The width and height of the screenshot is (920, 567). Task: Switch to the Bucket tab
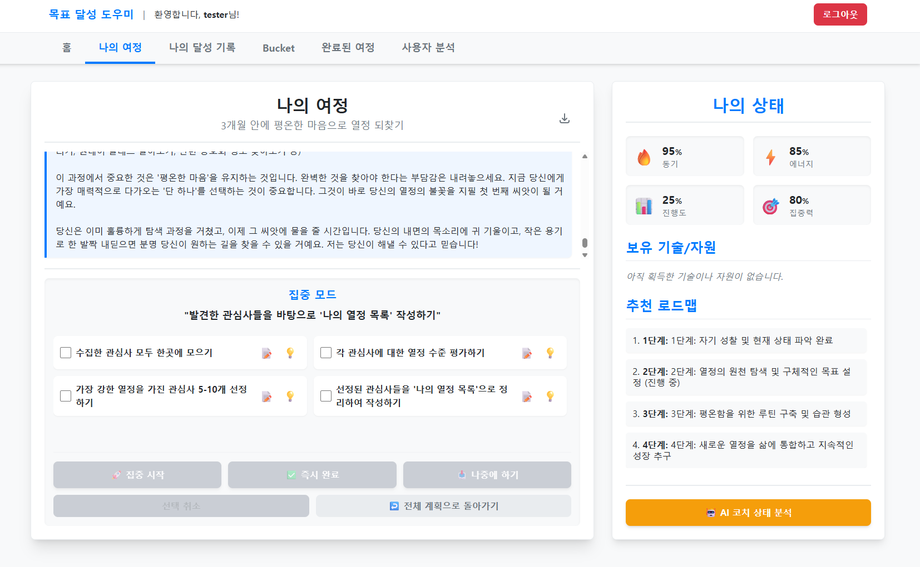pyautogui.click(x=279, y=48)
